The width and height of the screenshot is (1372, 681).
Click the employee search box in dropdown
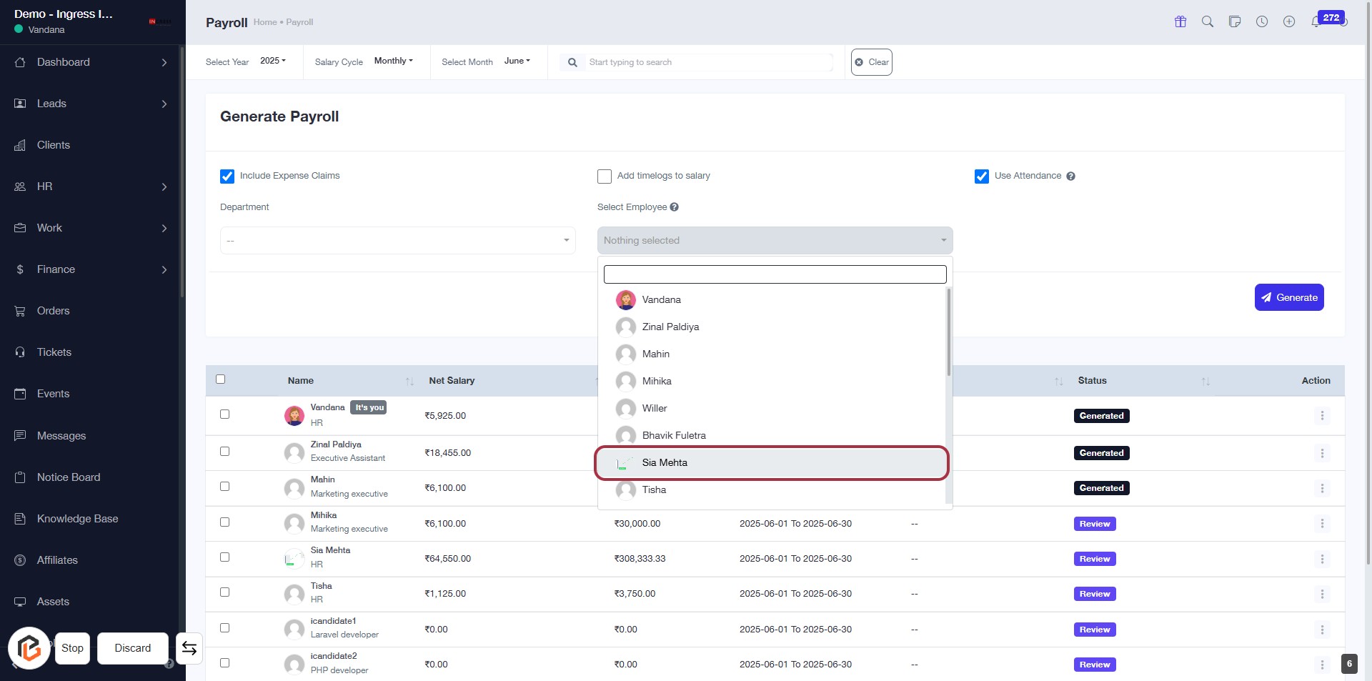click(775, 274)
